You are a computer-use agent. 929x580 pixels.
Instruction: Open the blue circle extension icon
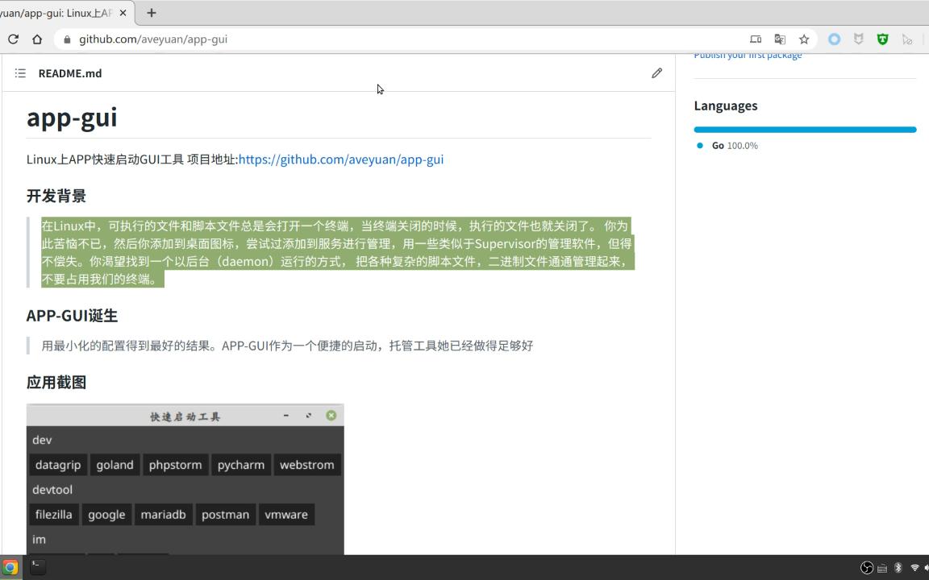(834, 39)
